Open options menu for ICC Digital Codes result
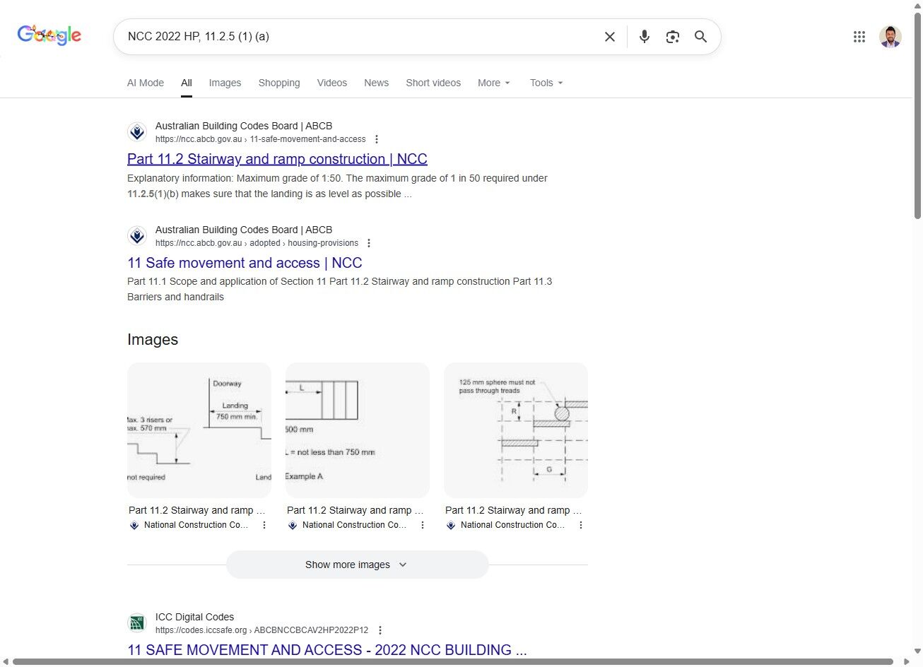Screen dimensions: 923x667 pos(380,630)
